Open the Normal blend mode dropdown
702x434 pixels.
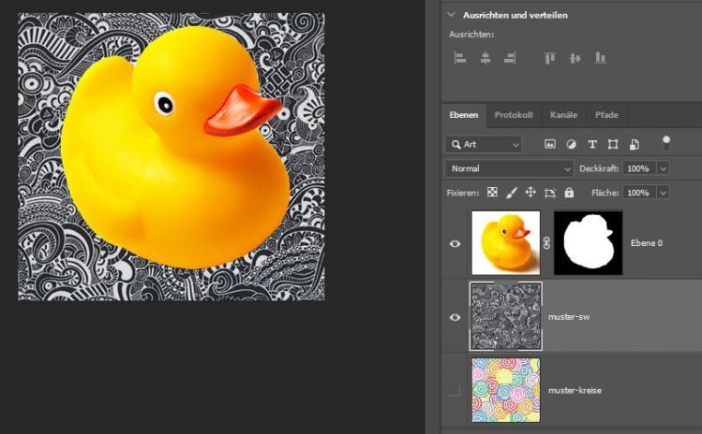coord(509,169)
